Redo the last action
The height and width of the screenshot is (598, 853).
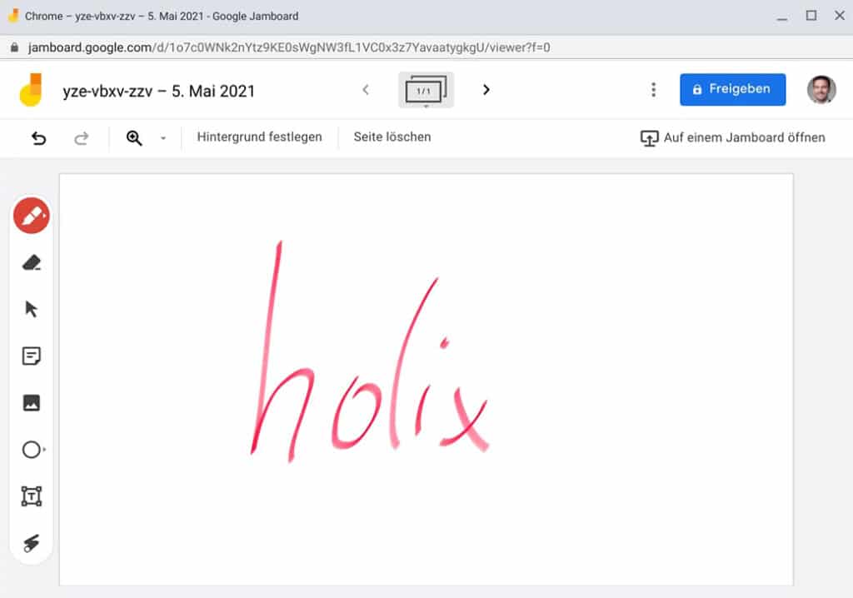81,137
